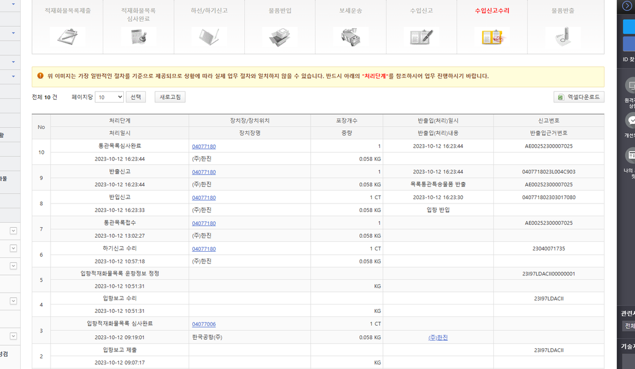The width and height of the screenshot is (635, 369).
Task: Expand the bottom left sidebar dropdown chevron
Action: pos(13,336)
